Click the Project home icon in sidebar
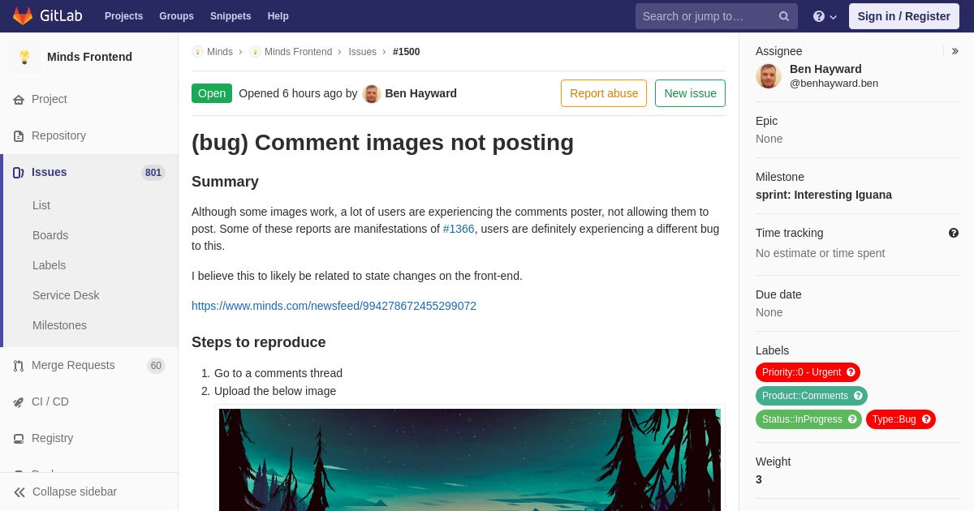Viewport: 974px width, 511px height. (x=19, y=99)
